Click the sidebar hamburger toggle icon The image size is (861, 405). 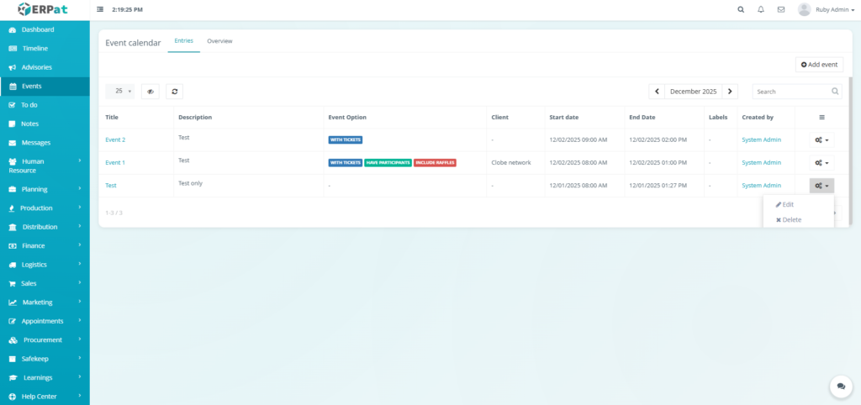tap(101, 10)
